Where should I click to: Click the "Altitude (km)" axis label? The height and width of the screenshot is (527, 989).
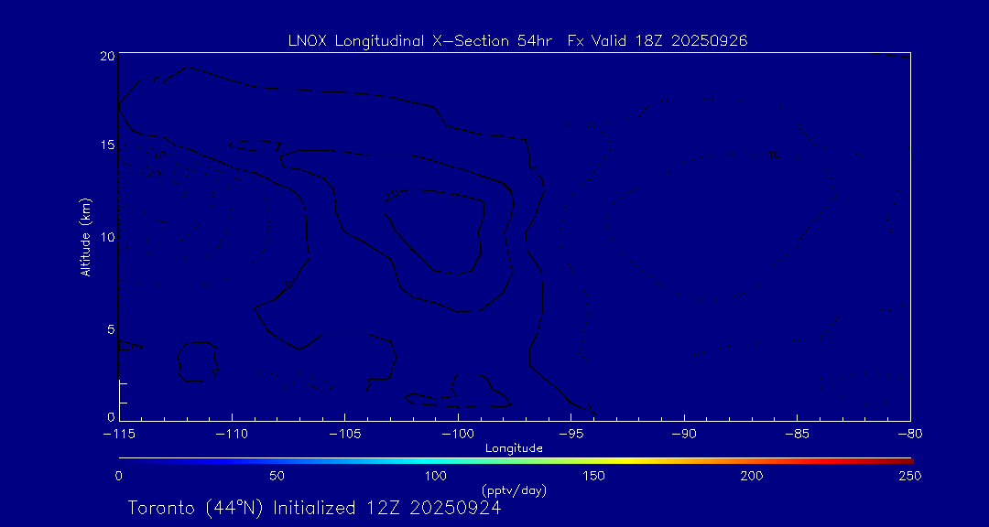point(85,237)
